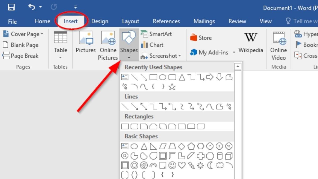Expand the My Add-ins dropdown
The height and width of the screenshot is (179, 318).
pos(234,53)
